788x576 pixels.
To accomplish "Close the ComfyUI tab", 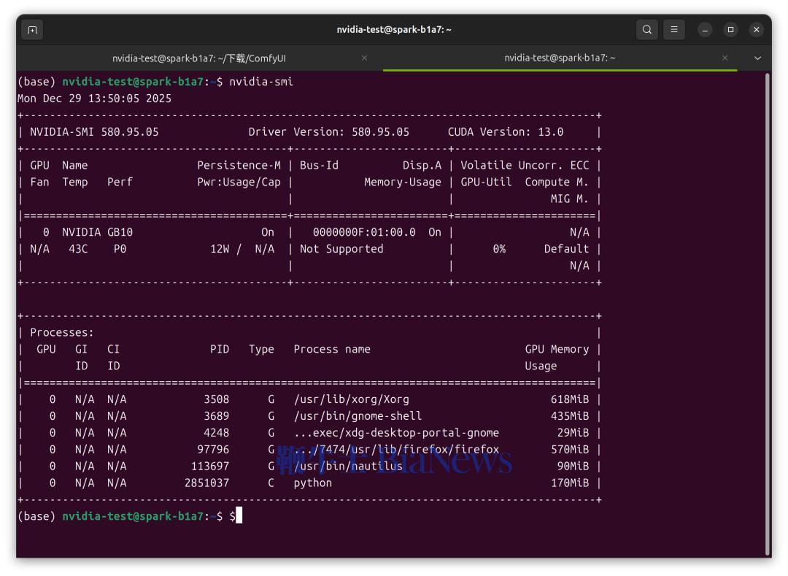I will [x=364, y=58].
